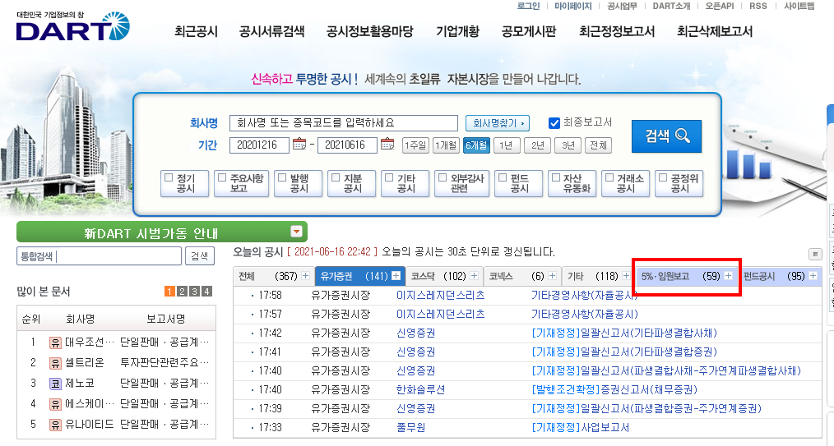
Task: Click 코 market icon beside 제노코
Action: click(x=55, y=384)
